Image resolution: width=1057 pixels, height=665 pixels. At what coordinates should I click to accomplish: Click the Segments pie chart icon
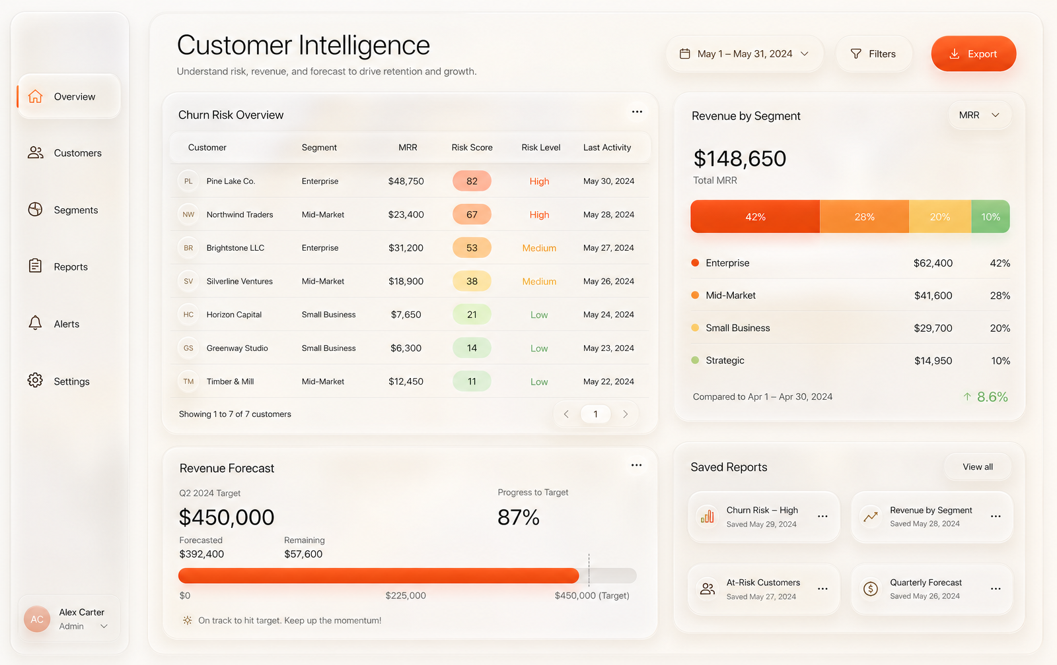pos(35,209)
